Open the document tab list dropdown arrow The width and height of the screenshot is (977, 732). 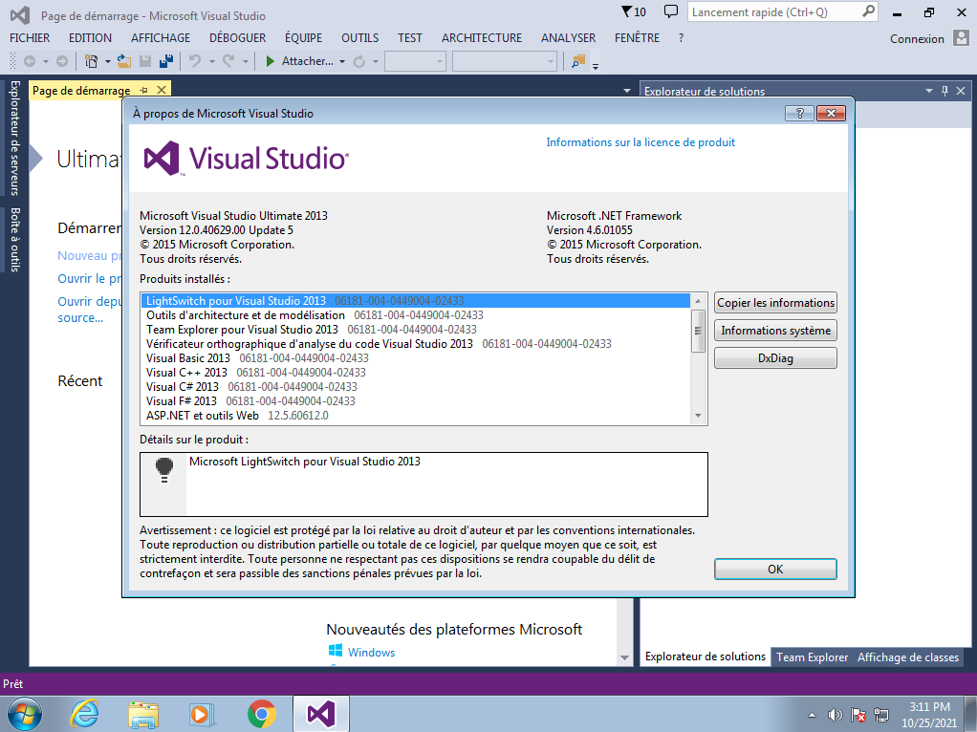click(x=627, y=91)
